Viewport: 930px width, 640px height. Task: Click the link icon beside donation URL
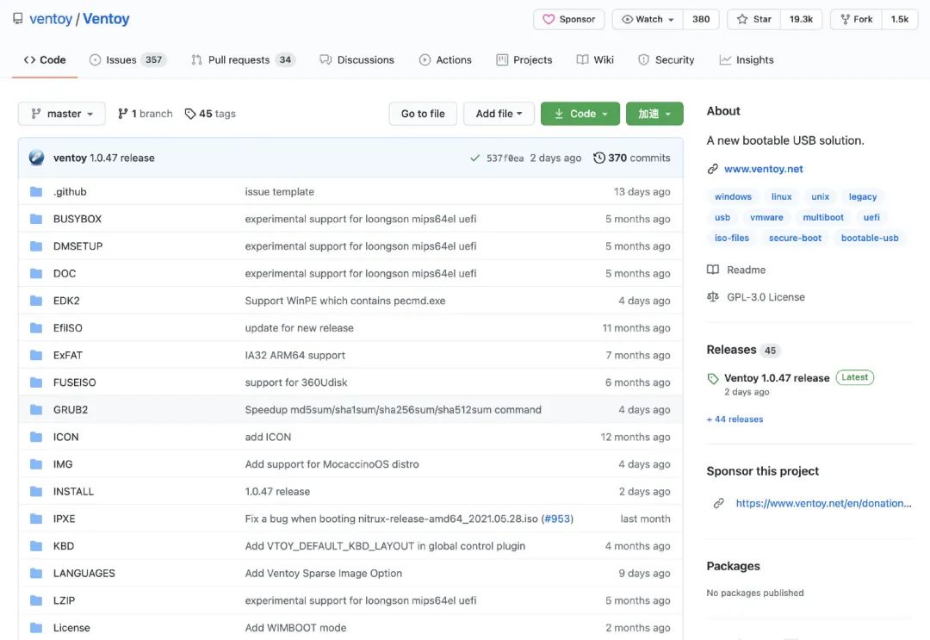[x=719, y=504]
